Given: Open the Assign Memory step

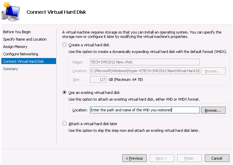Looking at the screenshot, I should tap(15, 47).
